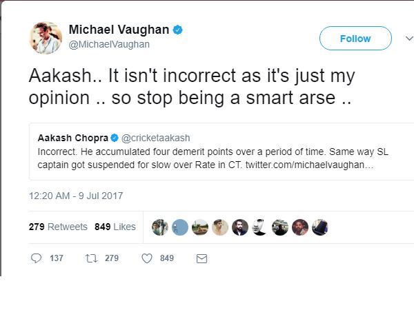View the 849 Likes list

[115, 227]
